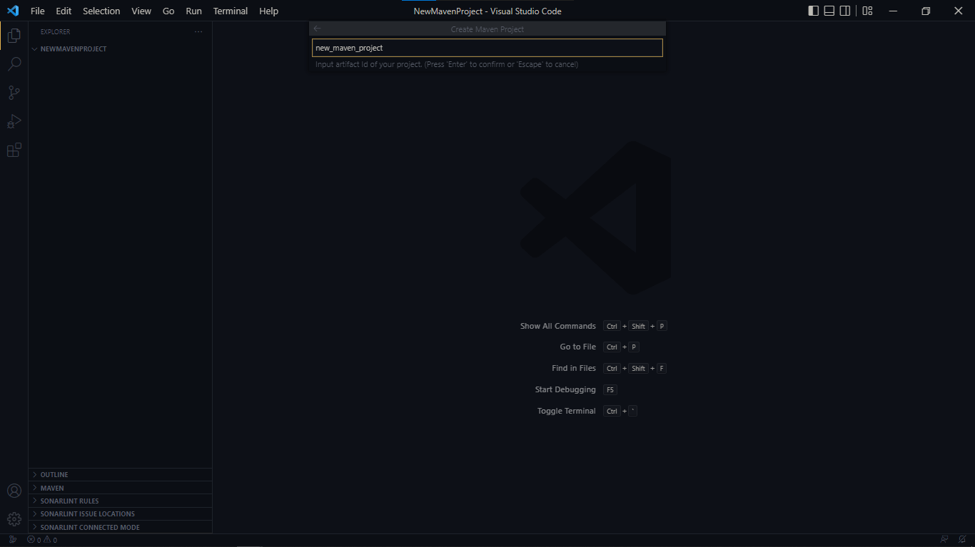Click the back arrow in Create Maven Project
The image size is (975, 547).
click(318, 29)
